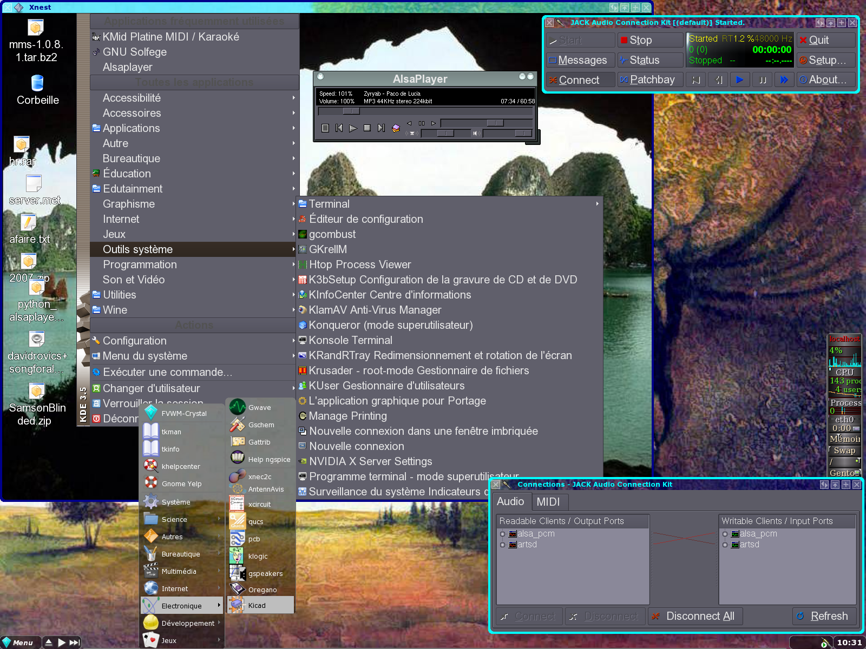Launch klogic from Electronique menu
The image size is (866, 649).
click(261, 556)
